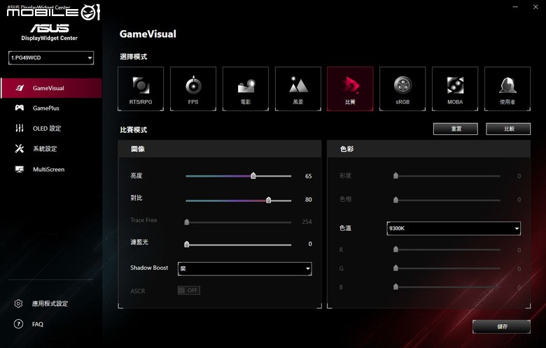Minimize the DisplayWidget Center window
Screen dimensions: 546x348
515,7
